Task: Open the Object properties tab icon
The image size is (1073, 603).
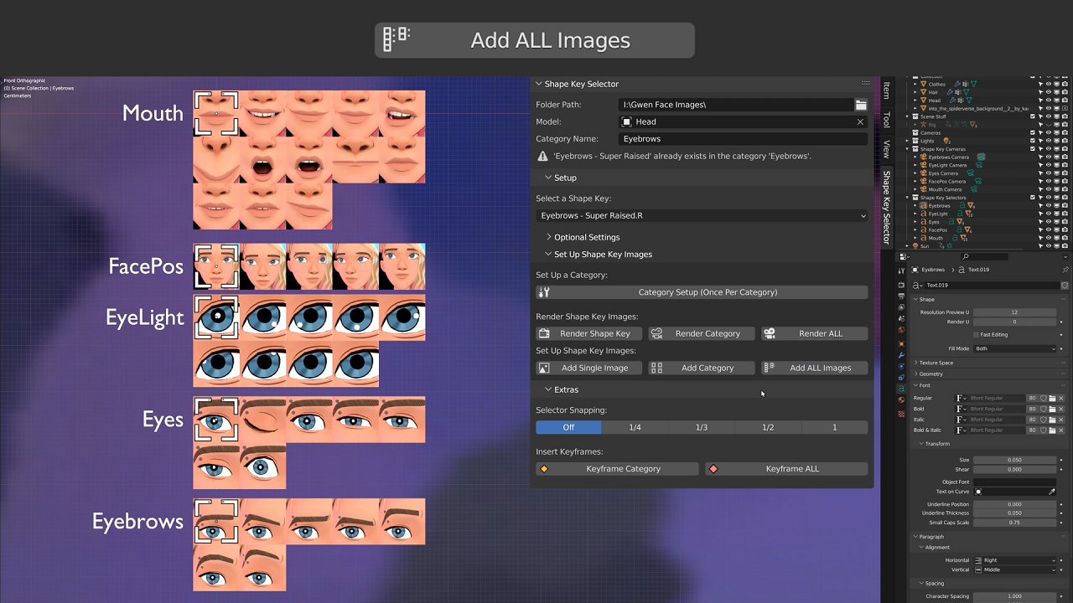Action: click(901, 344)
